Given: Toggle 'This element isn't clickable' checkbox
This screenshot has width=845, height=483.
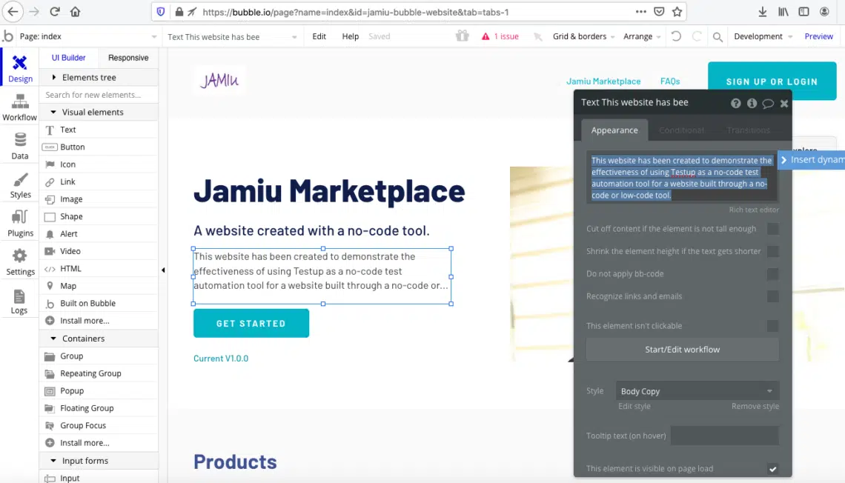Looking at the screenshot, I should 773,326.
